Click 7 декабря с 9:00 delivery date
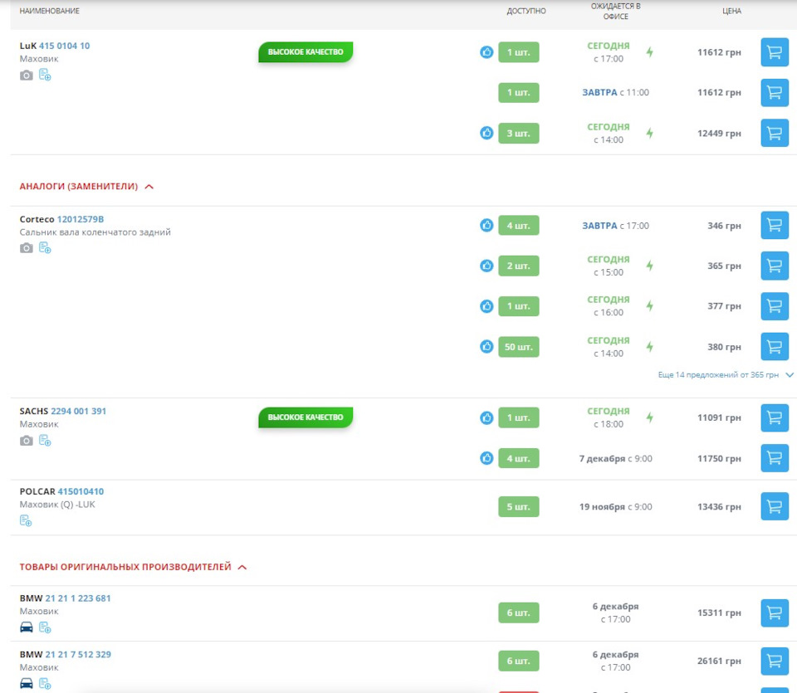This screenshot has width=797, height=693. point(615,458)
